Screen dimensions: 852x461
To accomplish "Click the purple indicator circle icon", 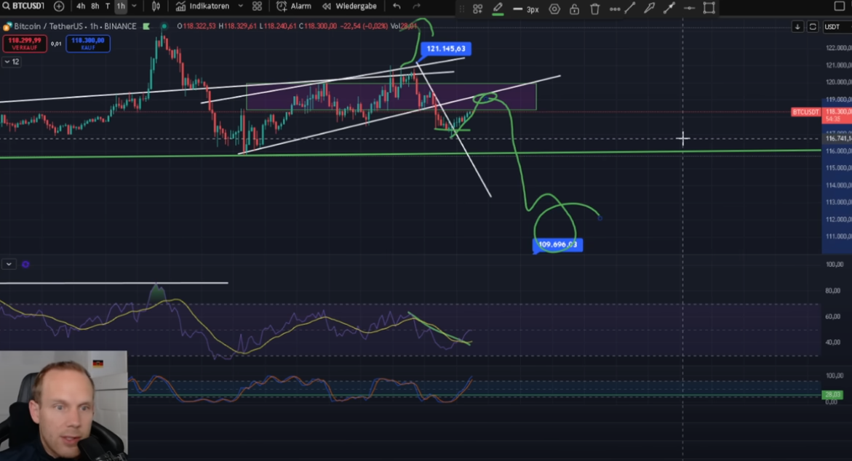I will pos(25,265).
